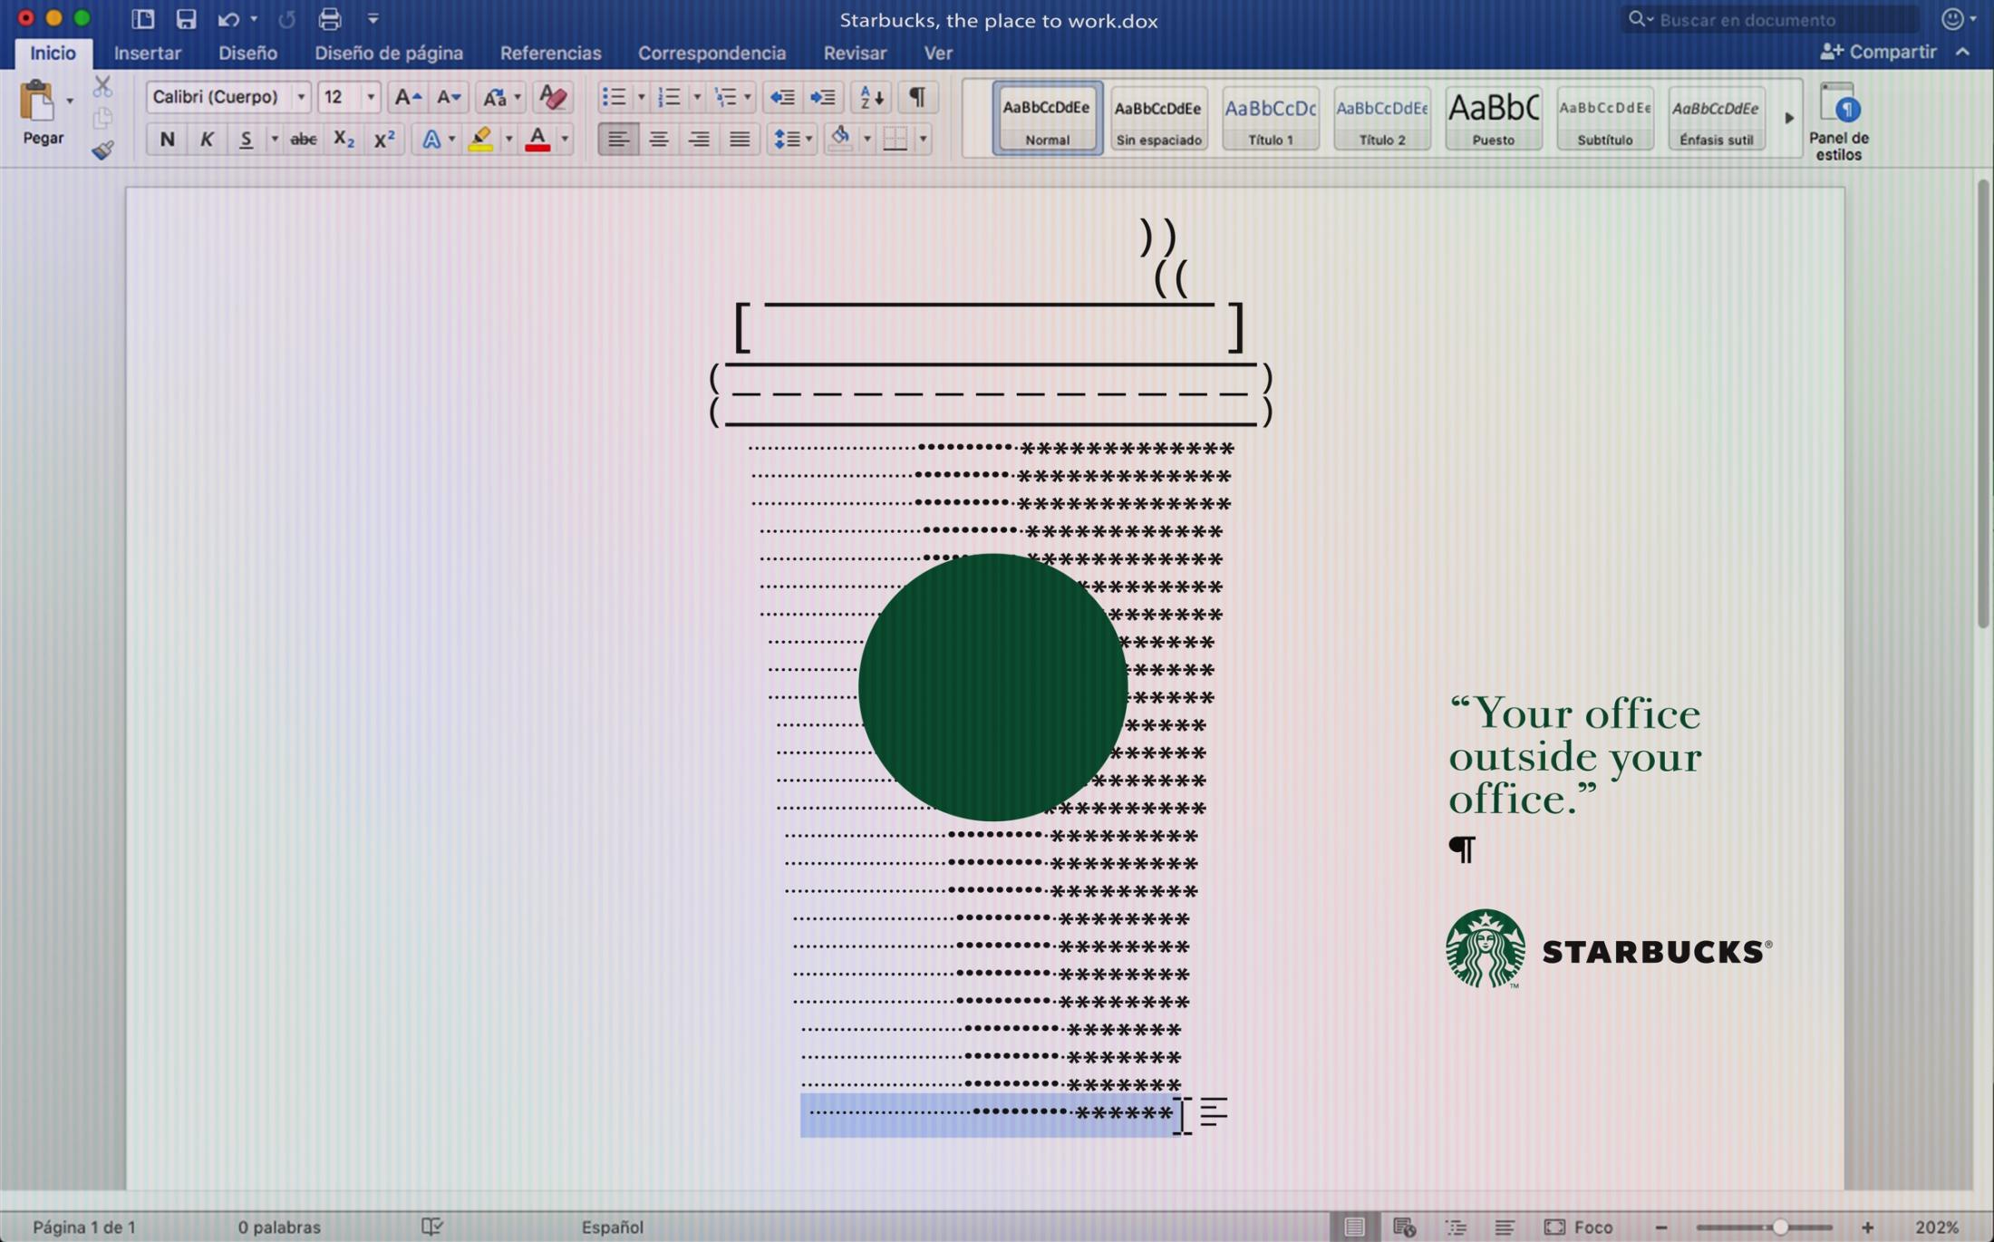Image resolution: width=1994 pixels, height=1242 pixels.
Task: Click the Format Painter brush icon
Action: tap(102, 150)
